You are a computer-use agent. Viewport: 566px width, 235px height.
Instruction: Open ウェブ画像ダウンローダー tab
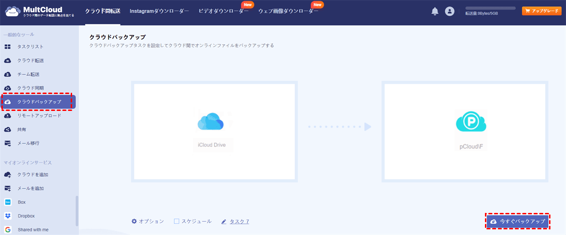point(288,11)
